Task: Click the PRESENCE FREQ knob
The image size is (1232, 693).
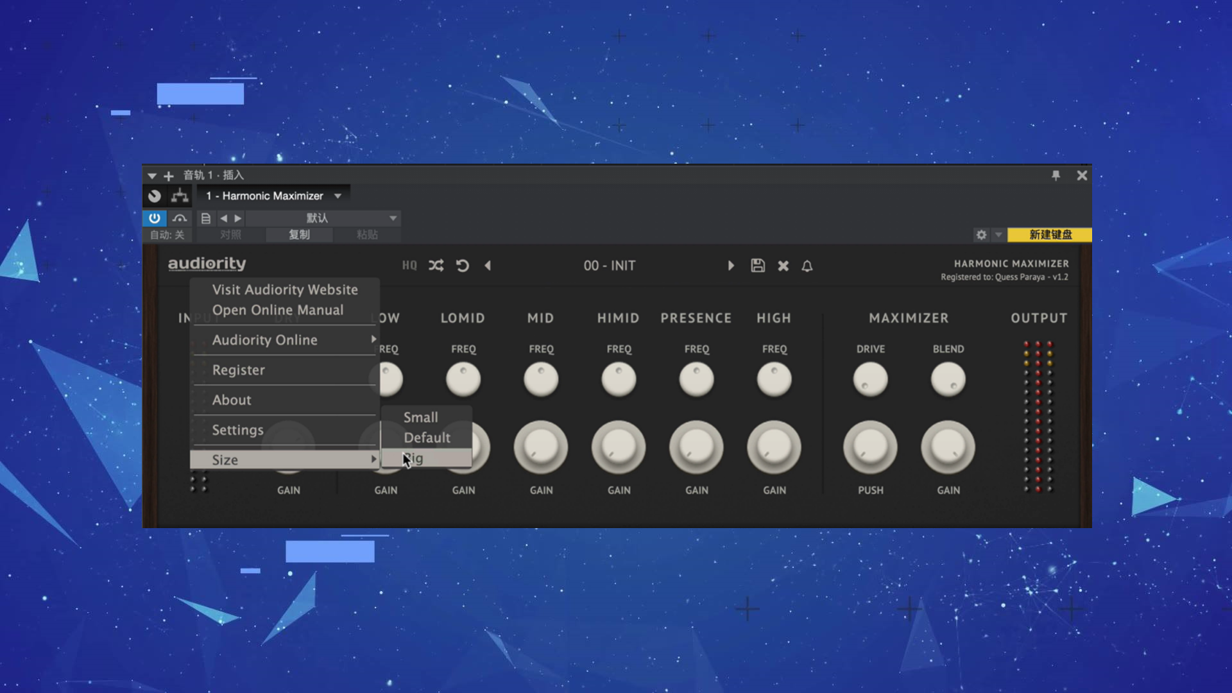Action: coord(696,379)
